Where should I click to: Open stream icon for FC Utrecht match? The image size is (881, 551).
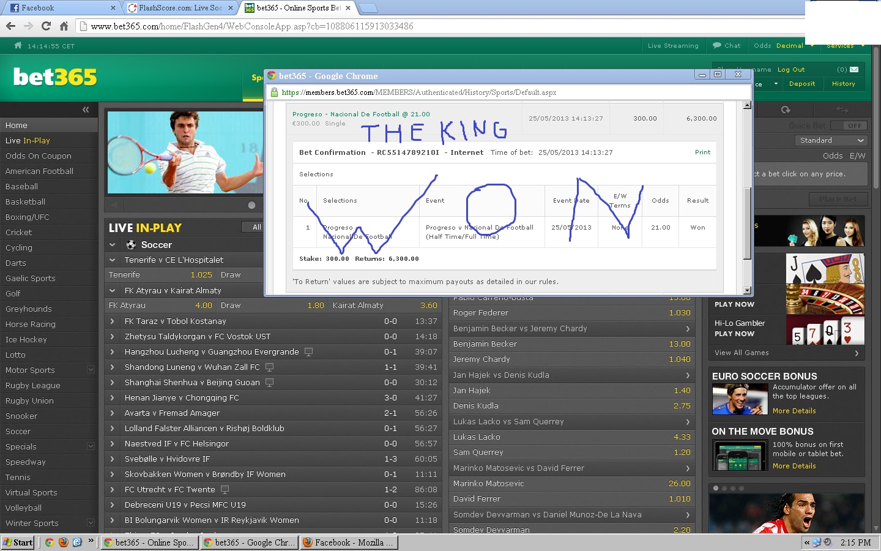pos(225,489)
